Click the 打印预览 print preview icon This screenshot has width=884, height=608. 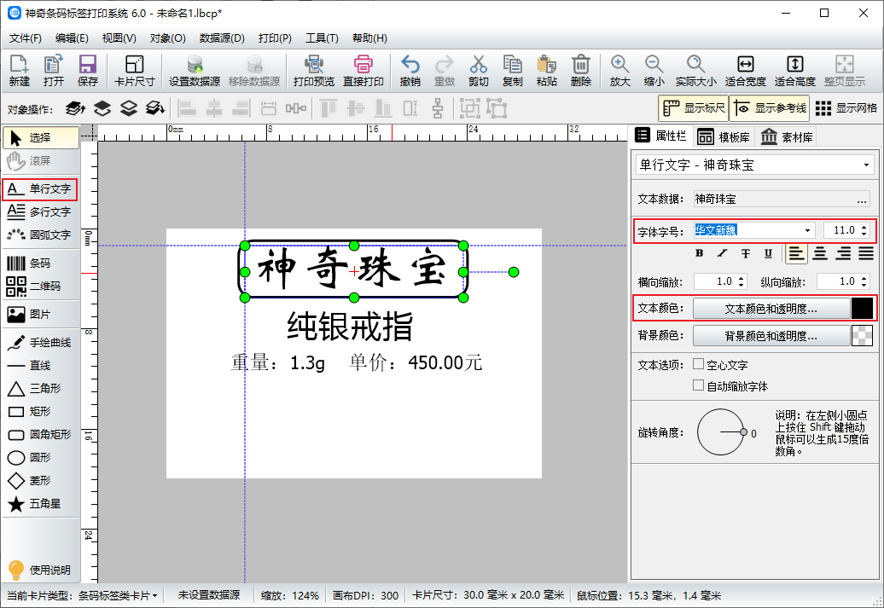(313, 71)
